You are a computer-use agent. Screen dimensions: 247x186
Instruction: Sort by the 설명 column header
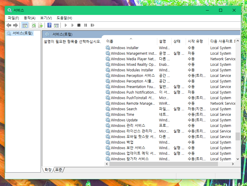(164, 41)
